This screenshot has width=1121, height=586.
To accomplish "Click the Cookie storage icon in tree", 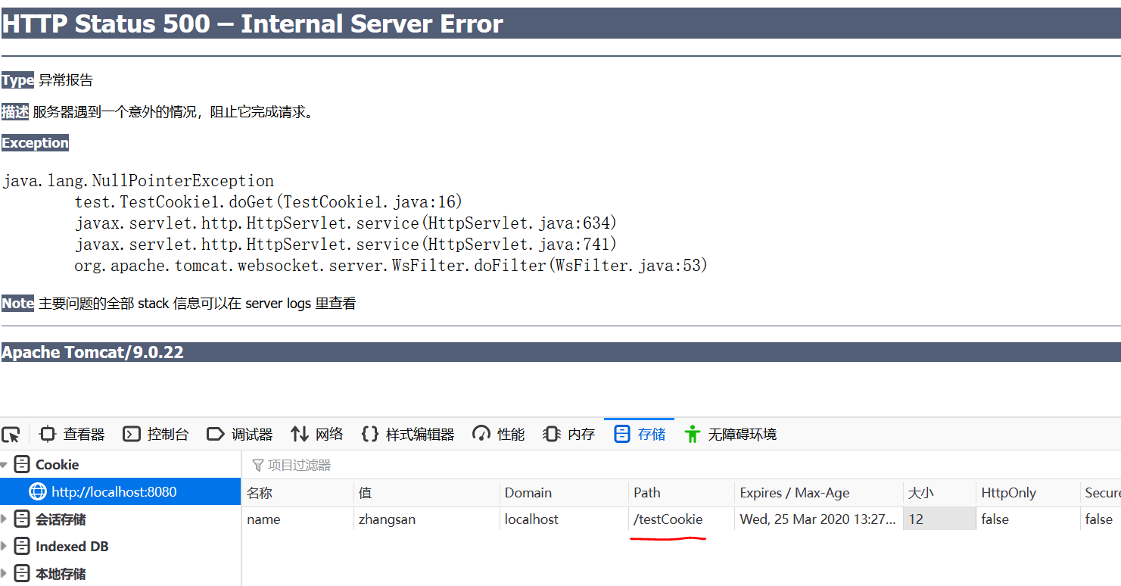I will 23,465.
